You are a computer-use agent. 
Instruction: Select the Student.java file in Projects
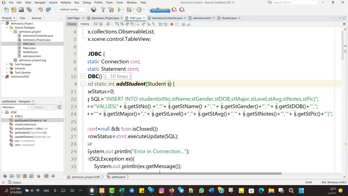tap(30, 52)
